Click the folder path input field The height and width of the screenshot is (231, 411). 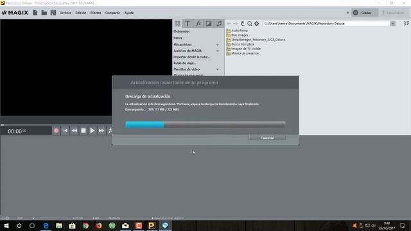pyautogui.click(x=326, y=24)
